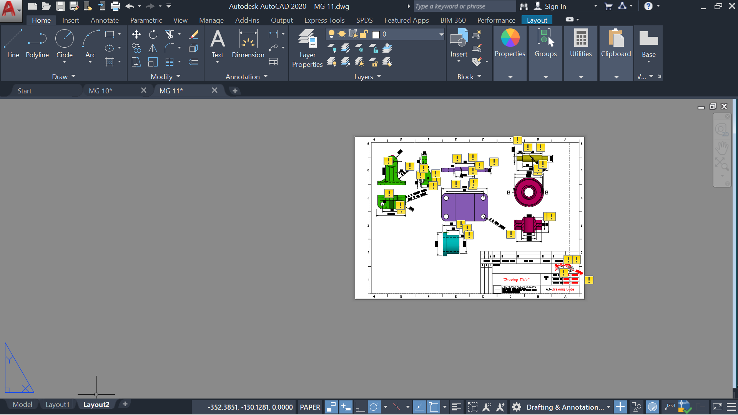Open the layer name dropdown
Screen dimensions: 738x415
[441, 35]
